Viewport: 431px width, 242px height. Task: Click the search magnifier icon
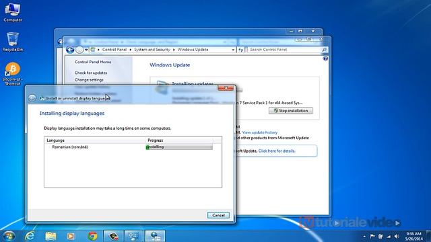[x=325, y=50]
